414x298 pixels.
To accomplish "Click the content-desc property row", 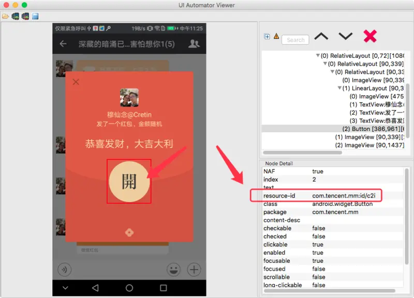I will (333, 220).
